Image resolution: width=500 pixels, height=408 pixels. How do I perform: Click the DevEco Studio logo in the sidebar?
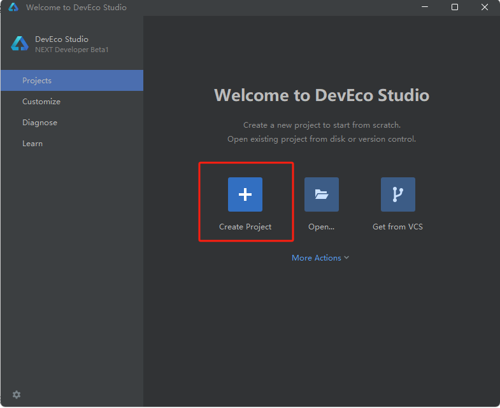pos(20,44)
